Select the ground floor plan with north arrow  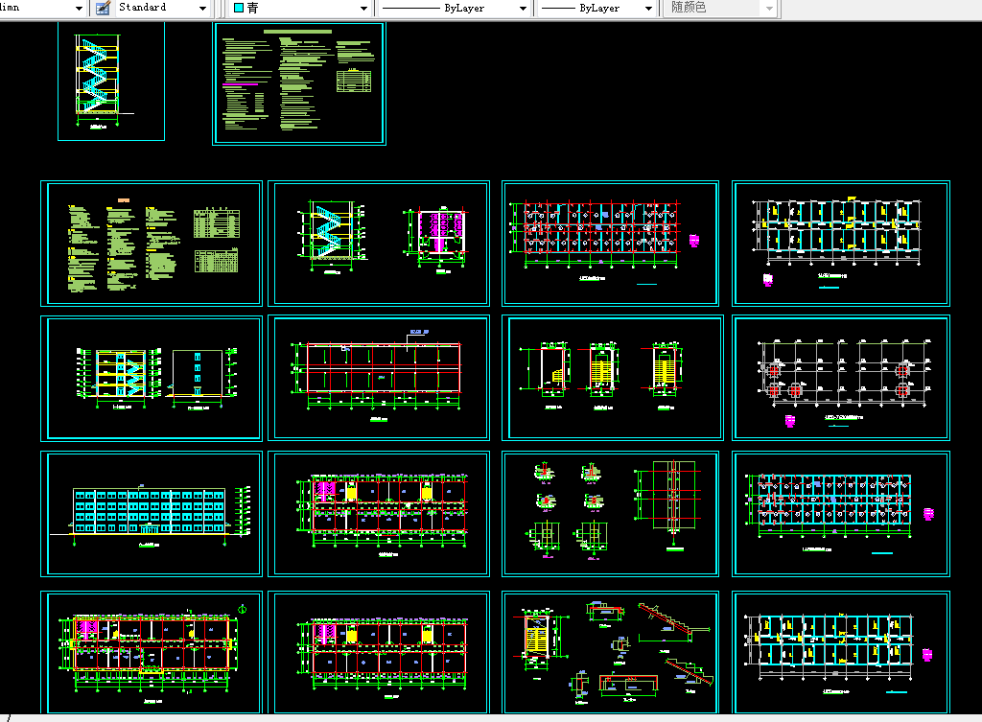152,652
